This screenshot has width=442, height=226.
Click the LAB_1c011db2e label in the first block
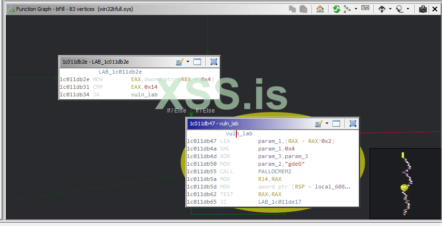pos(120,72)
